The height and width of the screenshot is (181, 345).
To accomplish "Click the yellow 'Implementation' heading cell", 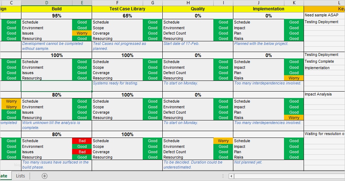I will pyautogui.click(x=268, y=9).
